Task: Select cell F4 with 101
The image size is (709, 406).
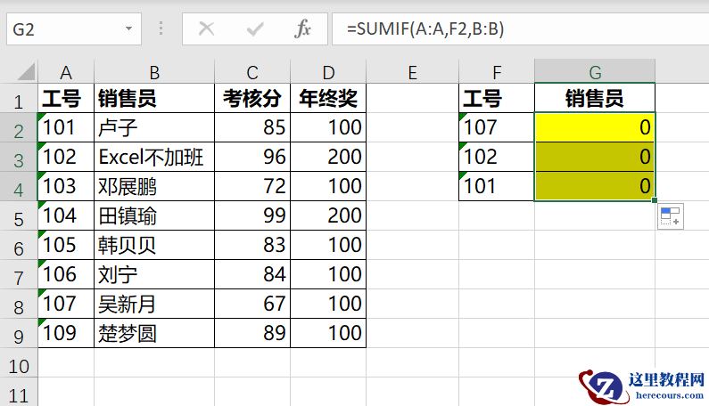Action: tap(497, 186)
